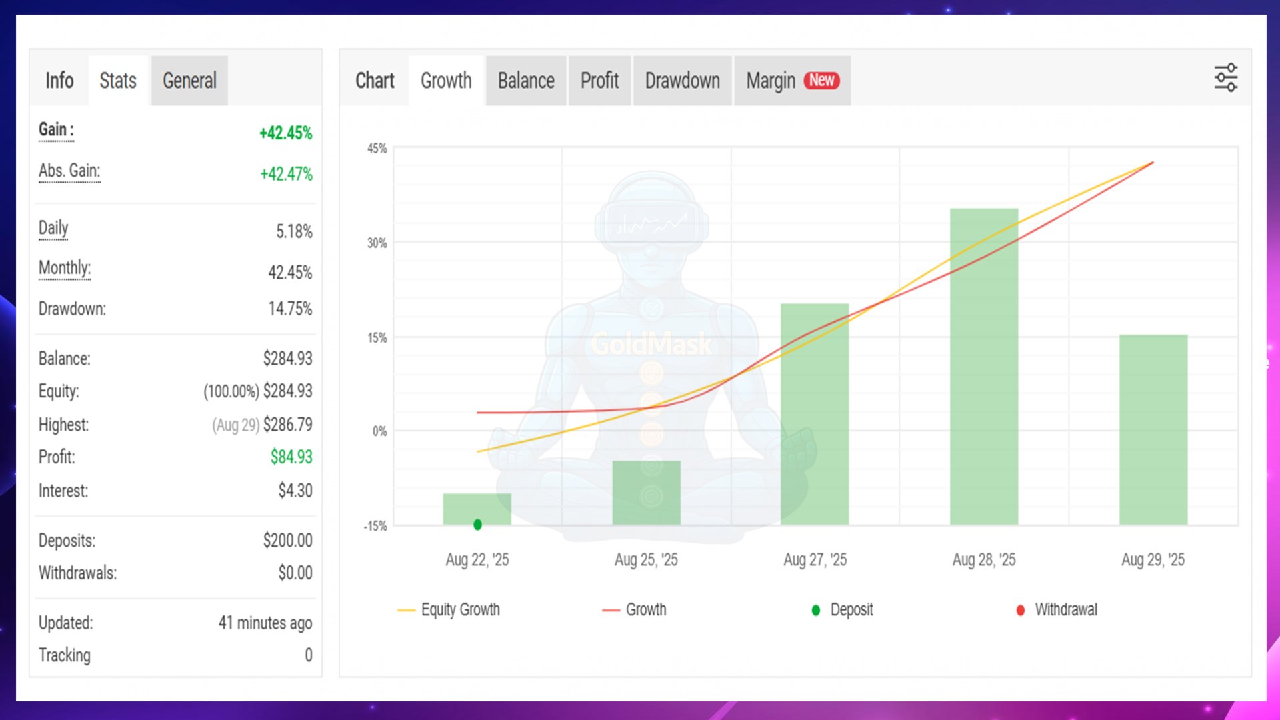The width and height of the screenshot is (1280, 720).
Task: Select the Chart tab
Action: coord(375,81)
